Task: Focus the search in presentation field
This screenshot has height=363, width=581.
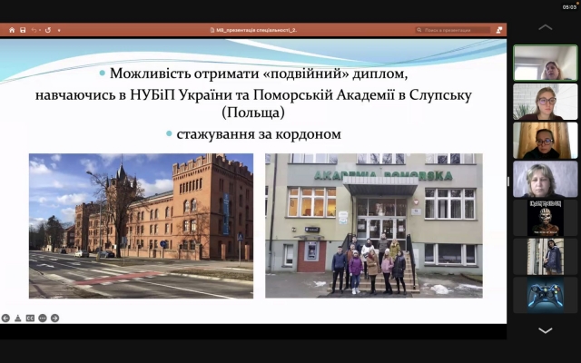Action: [x=453, y=30]
